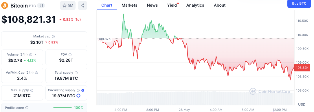Open the share icon button
The height and width of the screenshot is (112, 314).
(x=82, y=5)
